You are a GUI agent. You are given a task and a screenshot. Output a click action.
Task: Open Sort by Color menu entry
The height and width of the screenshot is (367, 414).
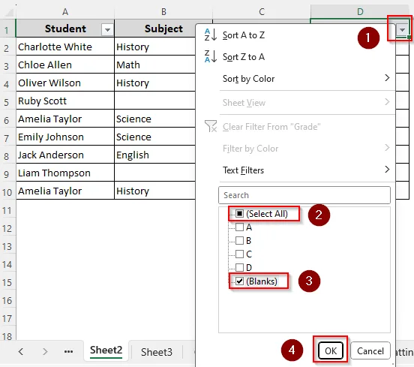[x=295, y=79]
